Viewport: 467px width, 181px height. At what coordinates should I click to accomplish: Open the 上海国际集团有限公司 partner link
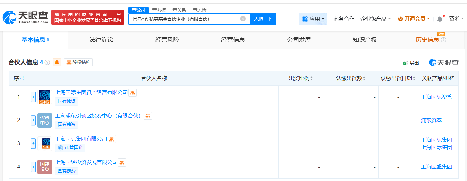81,139
